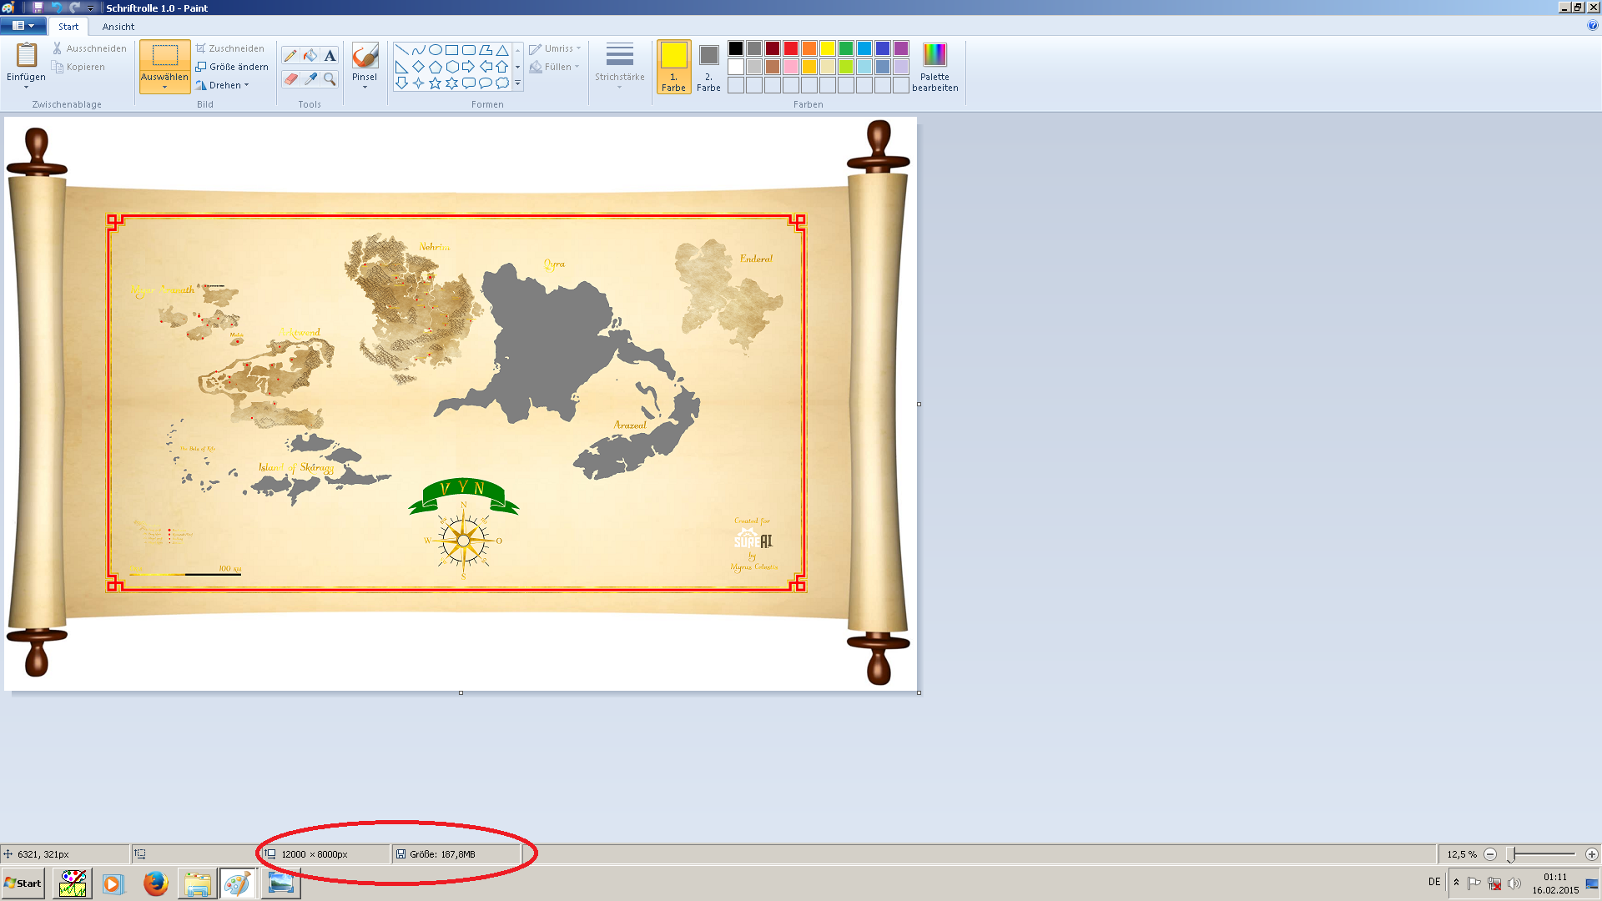Screen dimensions: 1602x901
Task: Open the Pinsel brushes dropdown arrow
Action: coord(365,88)
